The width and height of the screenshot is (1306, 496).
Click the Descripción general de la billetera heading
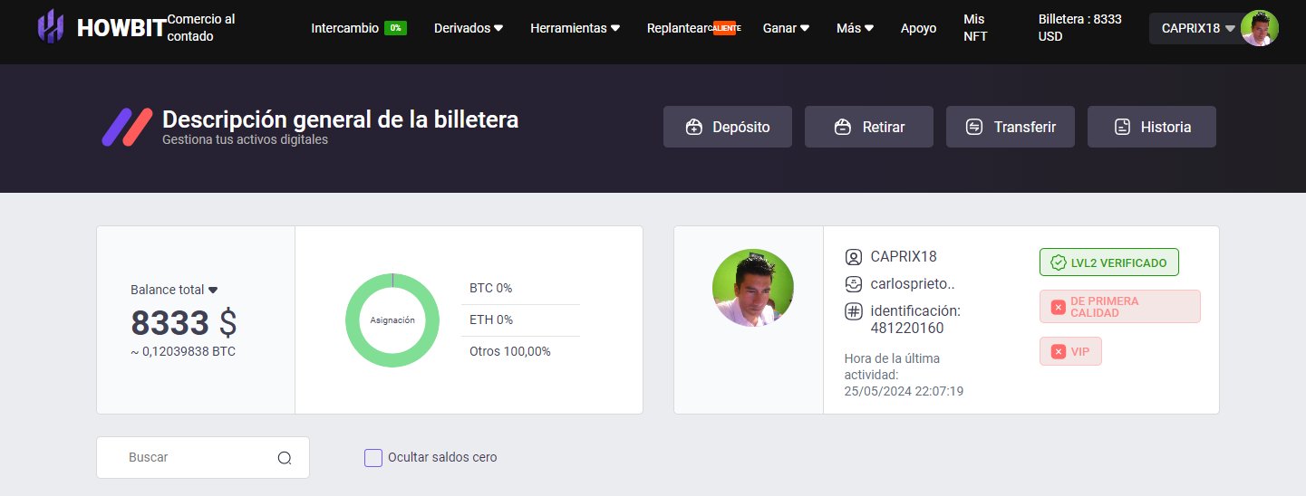pos(341,119)
